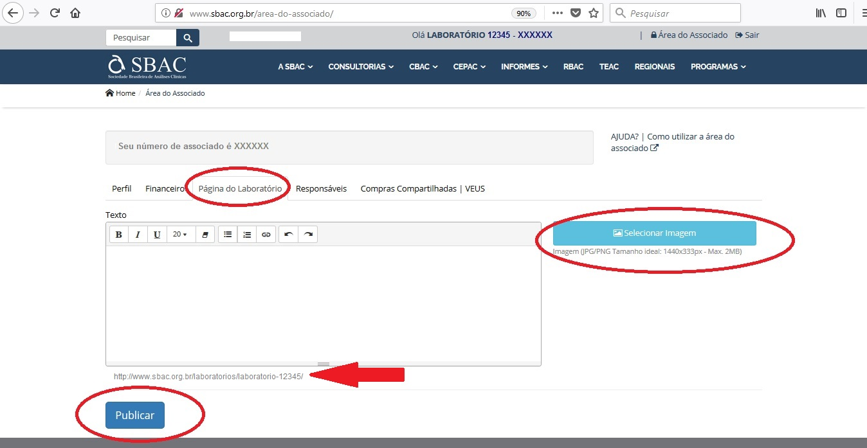
Task: Expand the CBAC menu
Action: pos(423,66)
